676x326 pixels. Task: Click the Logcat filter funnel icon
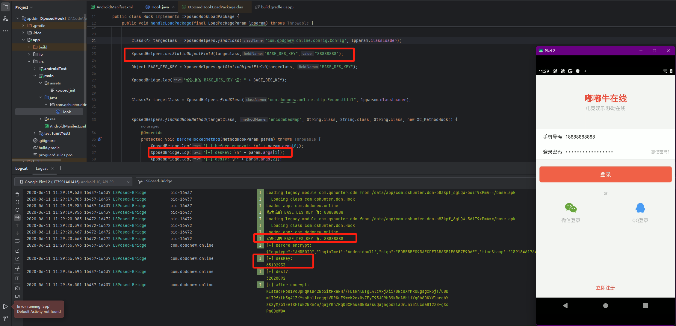click(140, 181)
